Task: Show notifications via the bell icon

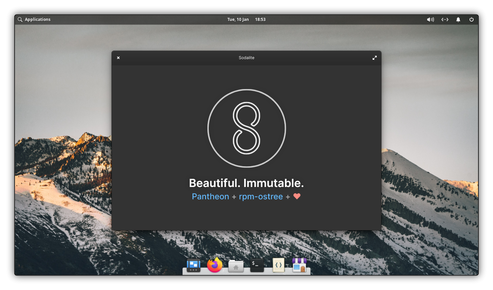Action: pos(458,20)
